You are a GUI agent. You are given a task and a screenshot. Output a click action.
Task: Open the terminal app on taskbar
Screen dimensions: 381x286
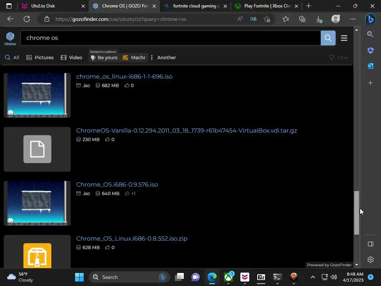click(x=277, y=277)
